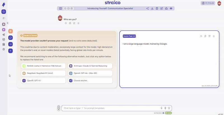Play audio of the Gemini Flash response

pos(201,36)
